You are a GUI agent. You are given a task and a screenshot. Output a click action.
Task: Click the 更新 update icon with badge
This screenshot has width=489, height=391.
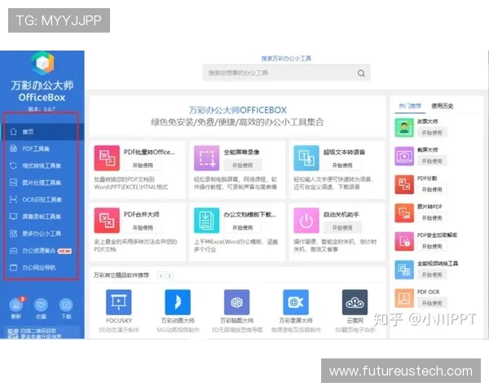coord(16,305)
